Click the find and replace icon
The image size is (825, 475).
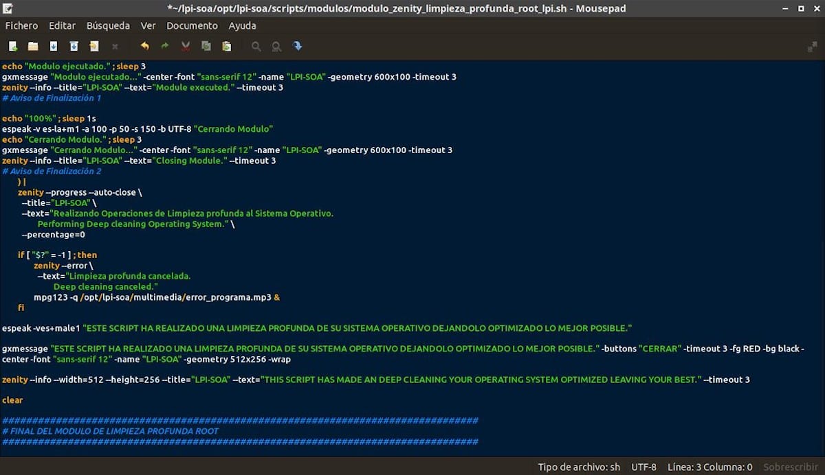(276, 46)
